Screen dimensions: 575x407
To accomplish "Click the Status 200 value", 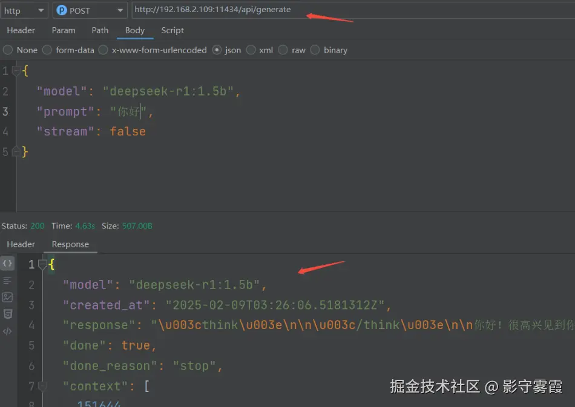I will point(37,226).
